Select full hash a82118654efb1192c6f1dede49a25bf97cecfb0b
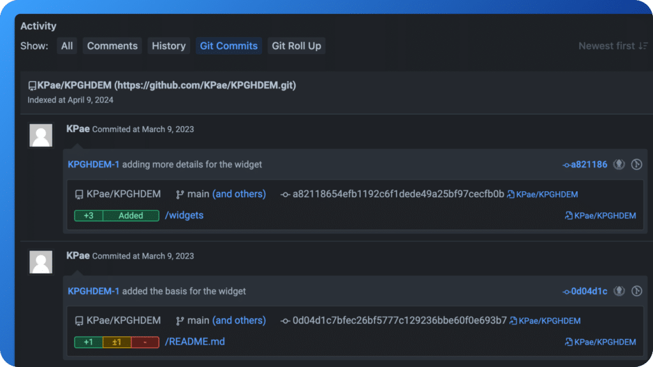The width and height of the screenshot is (653, 367). point(398,194)
